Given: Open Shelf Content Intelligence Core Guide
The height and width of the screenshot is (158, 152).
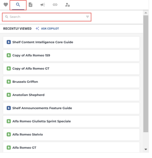Looking at the screenshot, I should pos(71,42).
